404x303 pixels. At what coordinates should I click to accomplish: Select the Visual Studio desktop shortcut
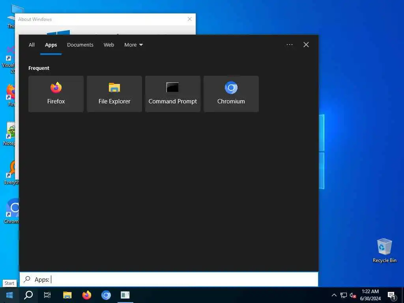[x=8, y=59]
